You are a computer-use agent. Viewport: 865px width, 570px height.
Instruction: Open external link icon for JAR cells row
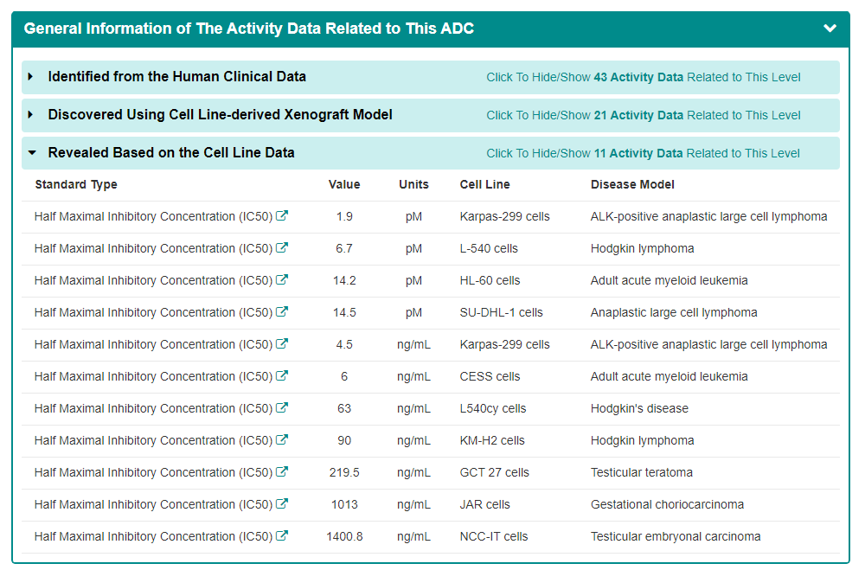(x=282, y=504)
